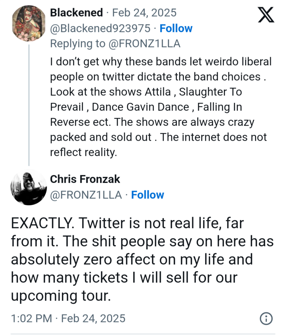Click the @FRONZ1LLA handle under Chris Fronzak
The width and height of the screenshot is (284, 336).
coord(86,195)
